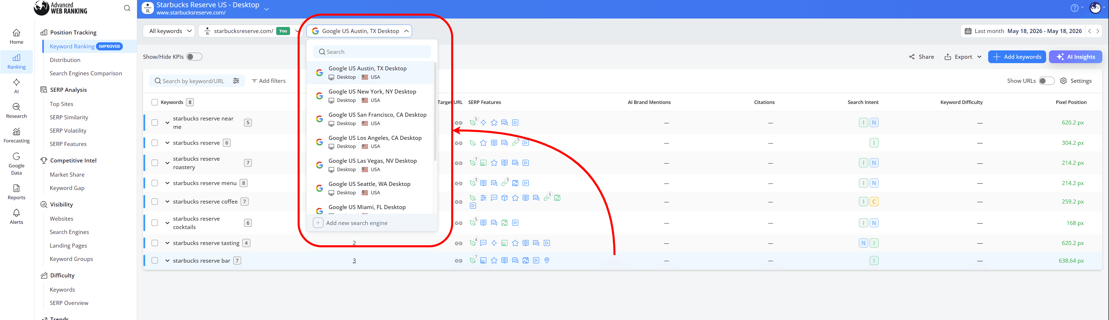
Task: Open the user avatar account menu
Action: [1095, 8]
